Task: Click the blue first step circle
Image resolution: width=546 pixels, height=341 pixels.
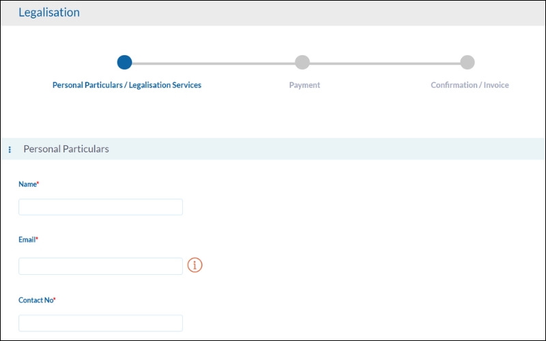Action: tap(124, 63)
